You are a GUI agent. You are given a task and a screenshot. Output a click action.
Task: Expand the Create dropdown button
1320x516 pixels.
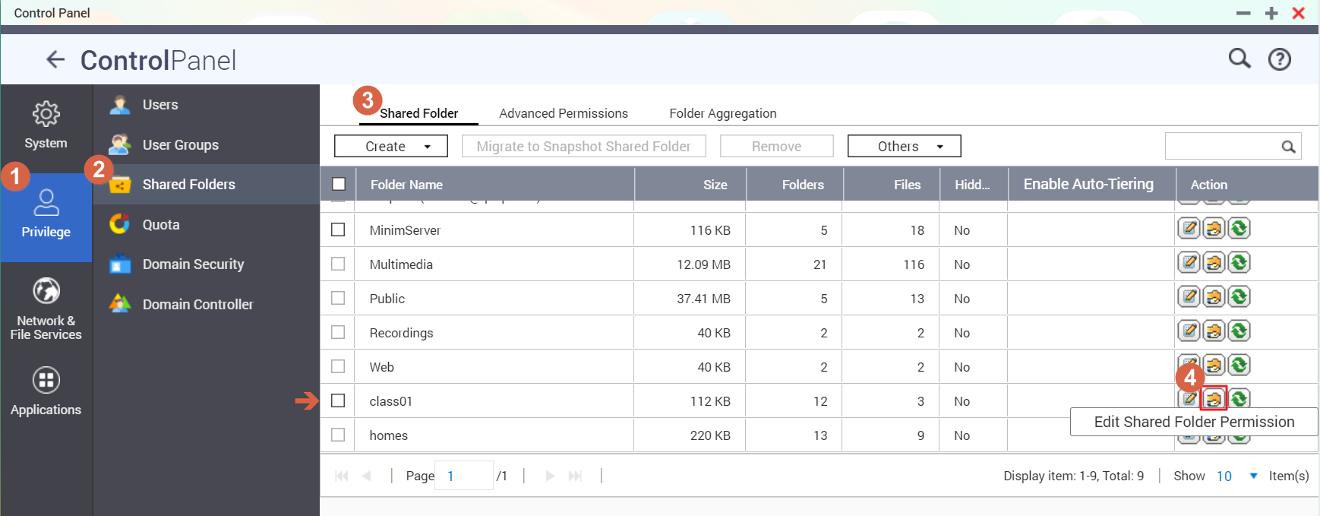click(390, 146)
